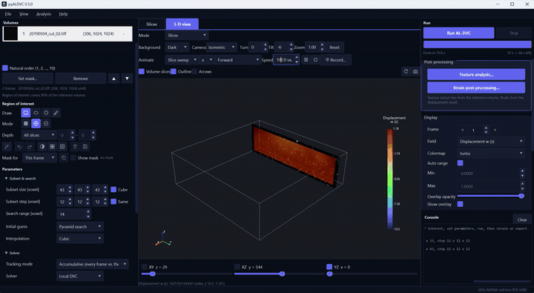Invert the mask with half-circle icon

click(x=42, y=147)
